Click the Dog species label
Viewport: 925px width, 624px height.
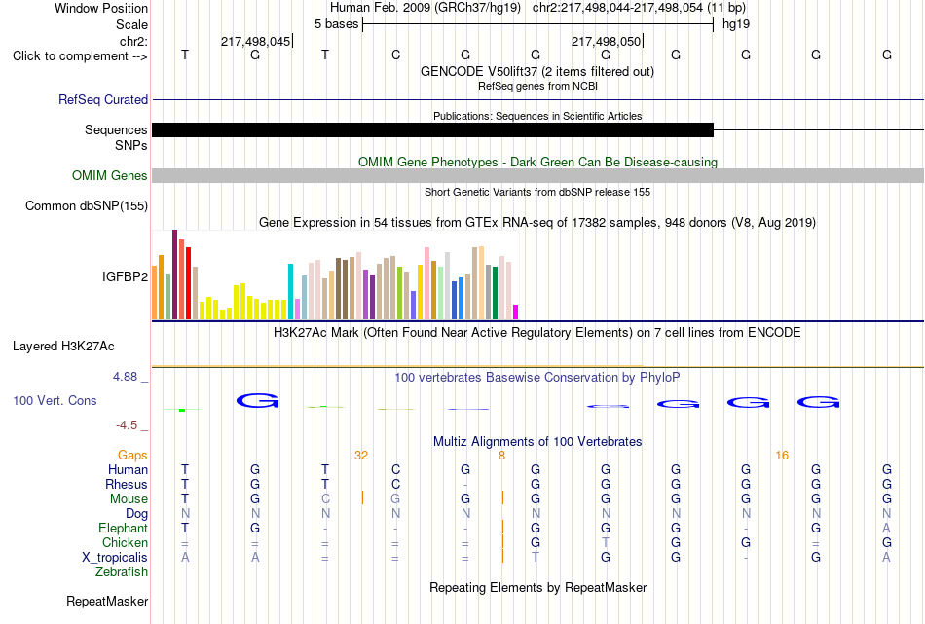pos(136,514)
